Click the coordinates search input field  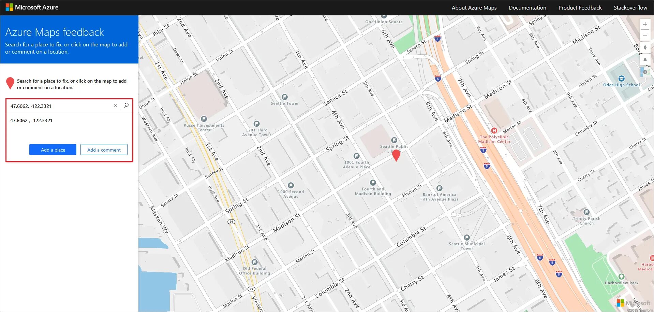(x=61, y=106)
